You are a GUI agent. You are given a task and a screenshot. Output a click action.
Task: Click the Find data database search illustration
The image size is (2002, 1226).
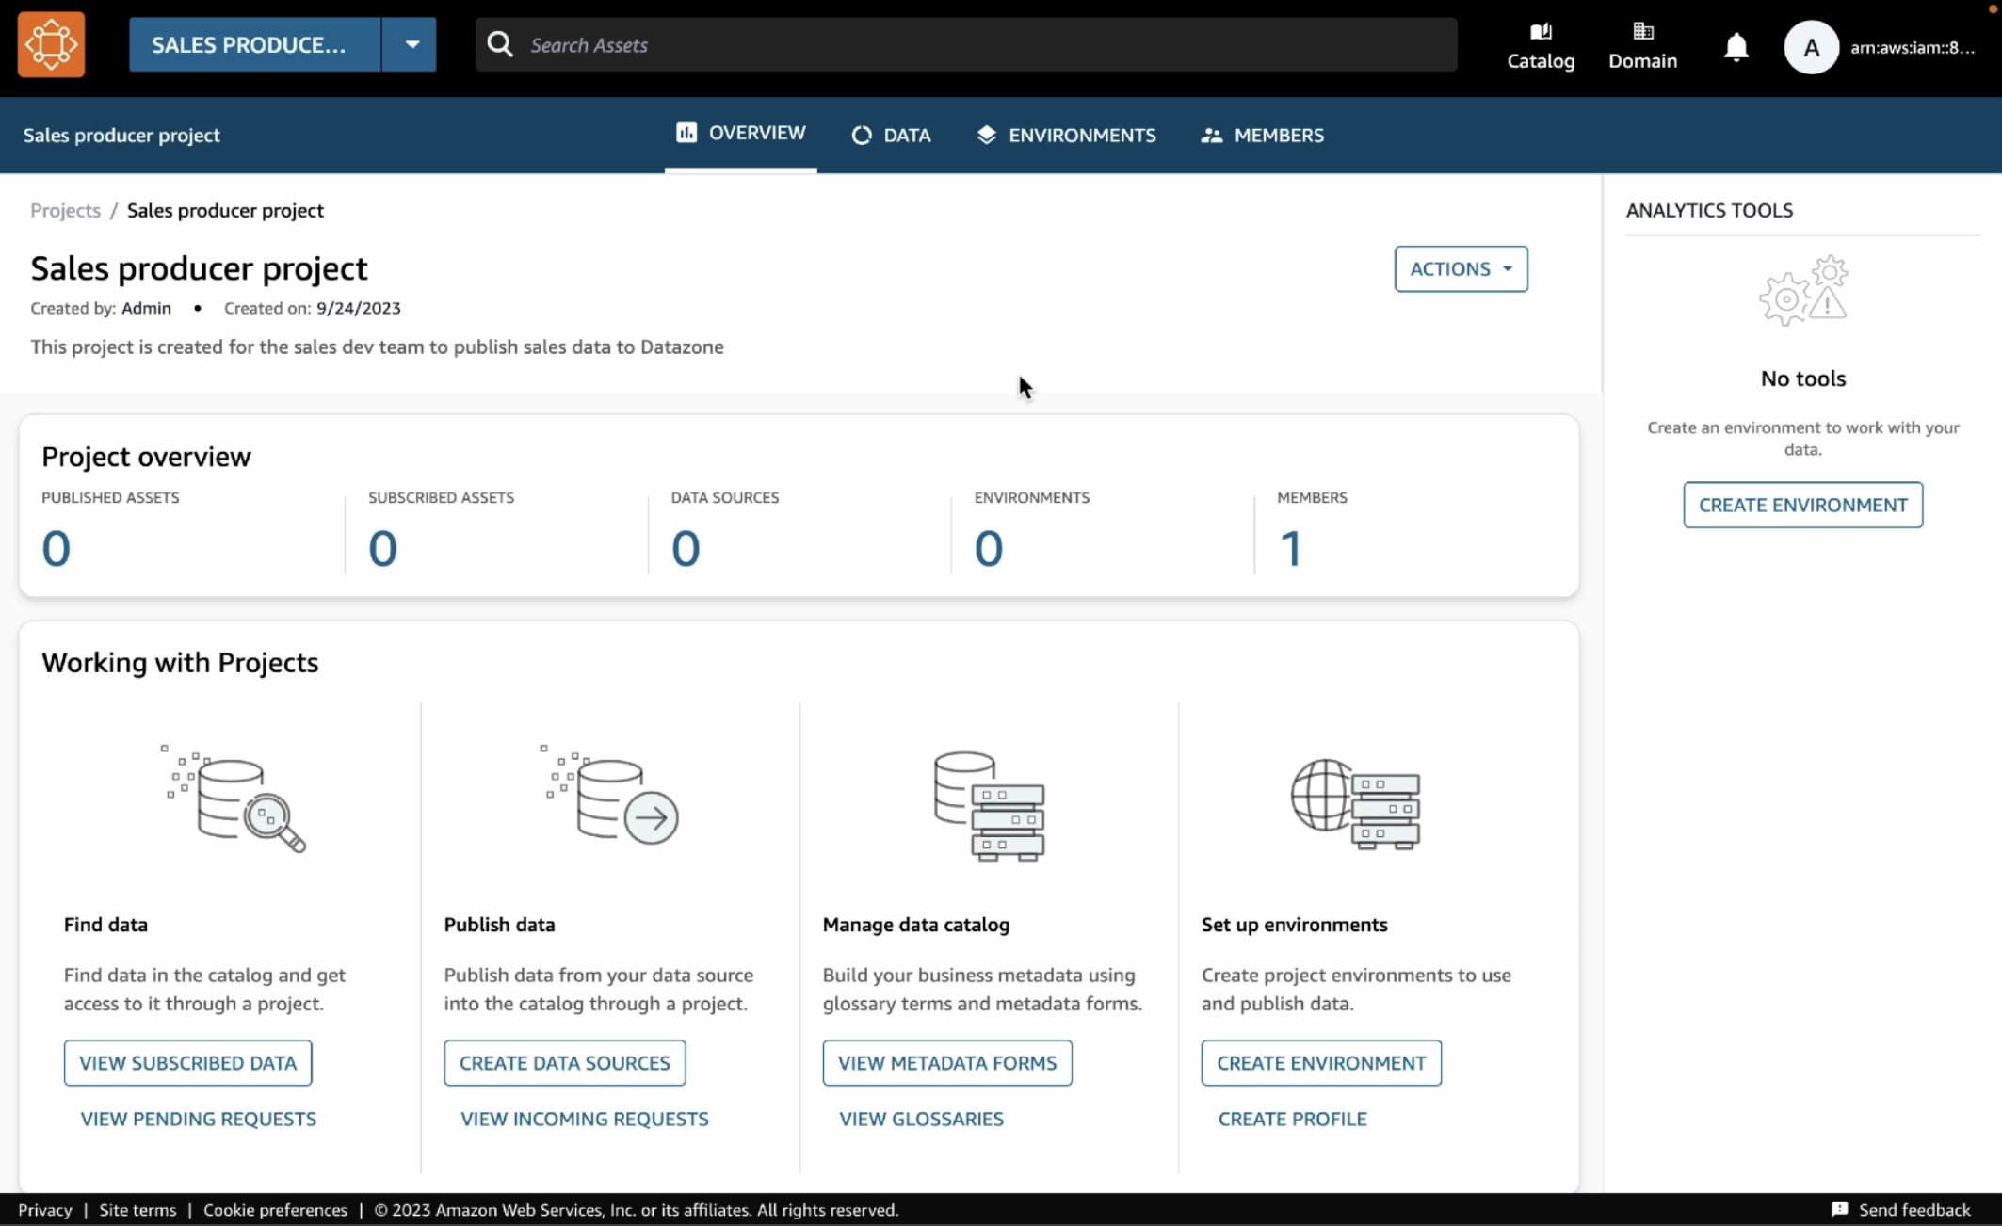(x=233, y=799)
